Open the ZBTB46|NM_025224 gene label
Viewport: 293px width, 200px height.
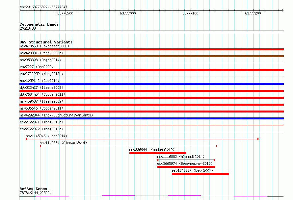(36, 193)
